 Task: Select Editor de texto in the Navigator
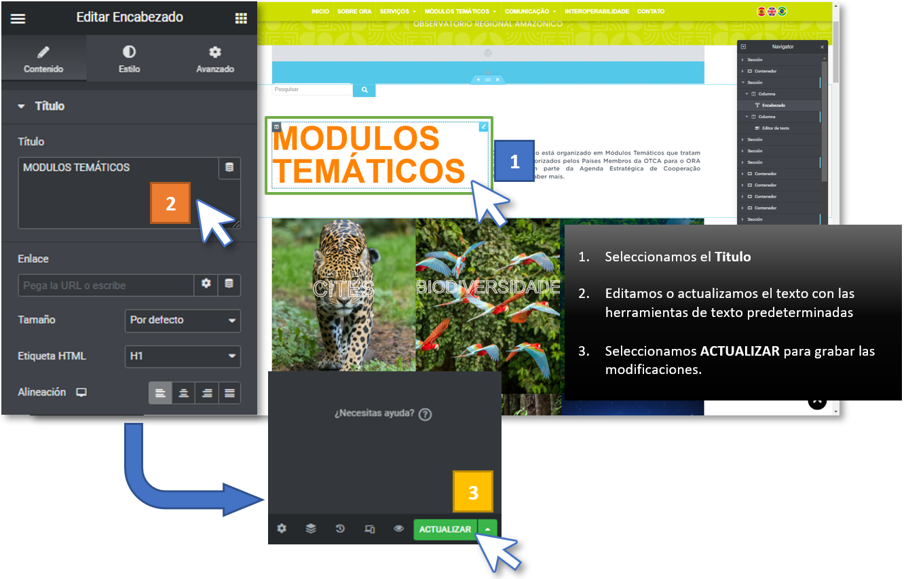[775, 128]
